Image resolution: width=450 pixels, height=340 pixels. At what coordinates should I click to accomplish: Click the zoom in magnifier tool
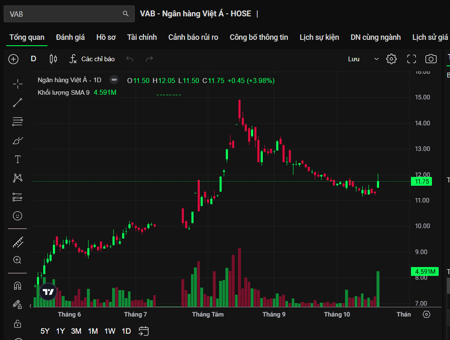point(18,260)
